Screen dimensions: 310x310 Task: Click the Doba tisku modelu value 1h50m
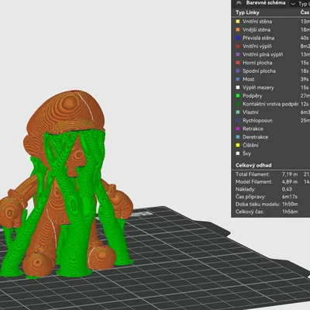290,205
